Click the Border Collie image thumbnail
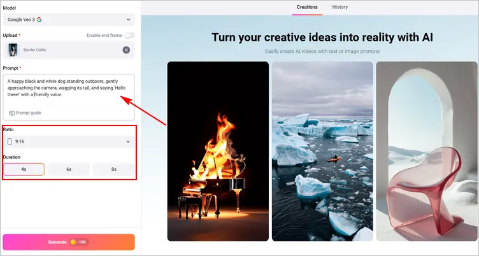Screen dimensions: 479x256 (x=13, y=50)
